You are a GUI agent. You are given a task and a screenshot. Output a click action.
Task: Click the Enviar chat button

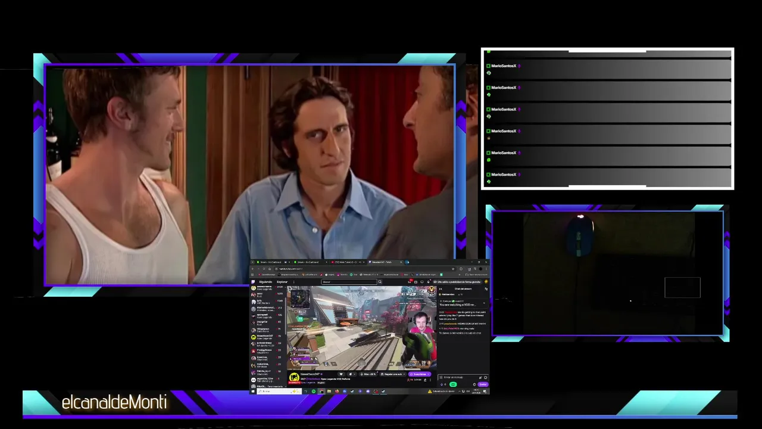pos(483,384)
